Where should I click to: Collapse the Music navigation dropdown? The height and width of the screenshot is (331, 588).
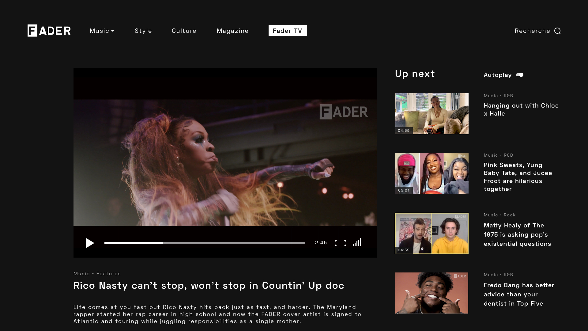coord(102,31)
